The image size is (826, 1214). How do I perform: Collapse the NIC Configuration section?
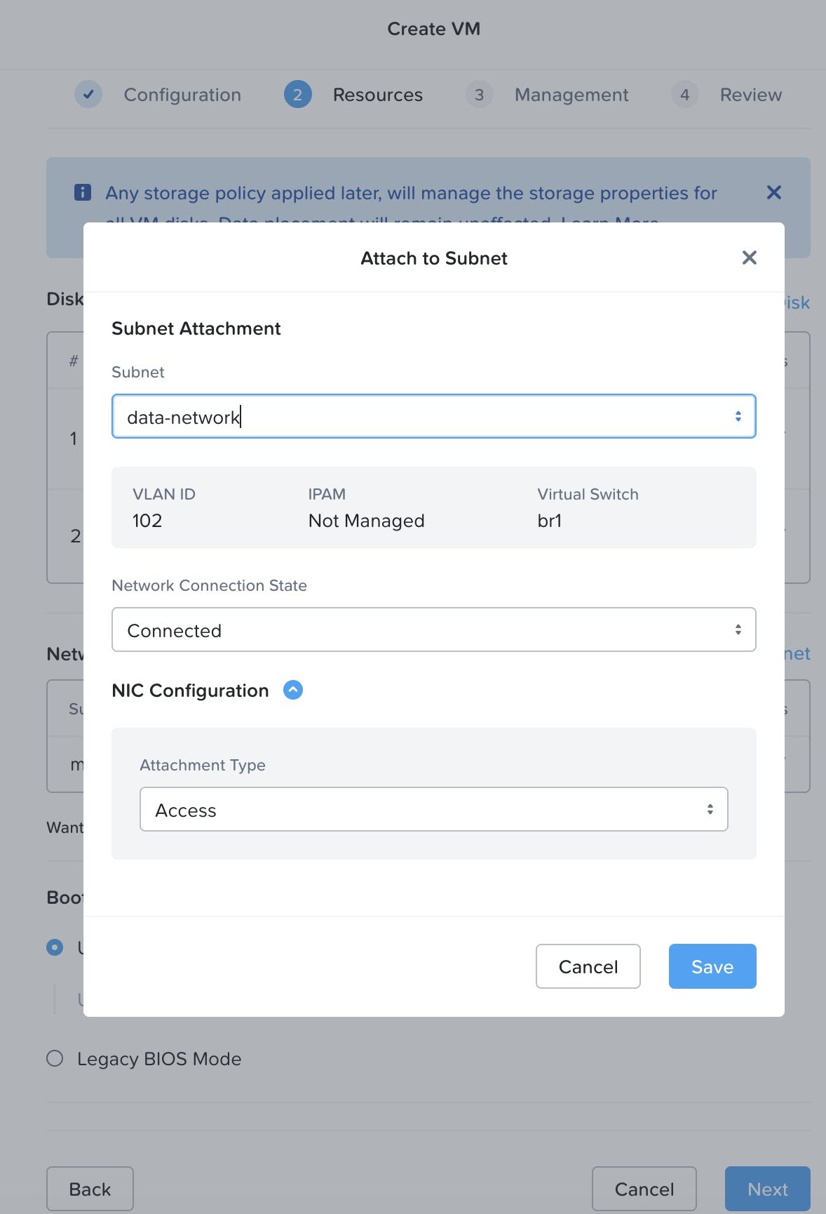[293, 691]
